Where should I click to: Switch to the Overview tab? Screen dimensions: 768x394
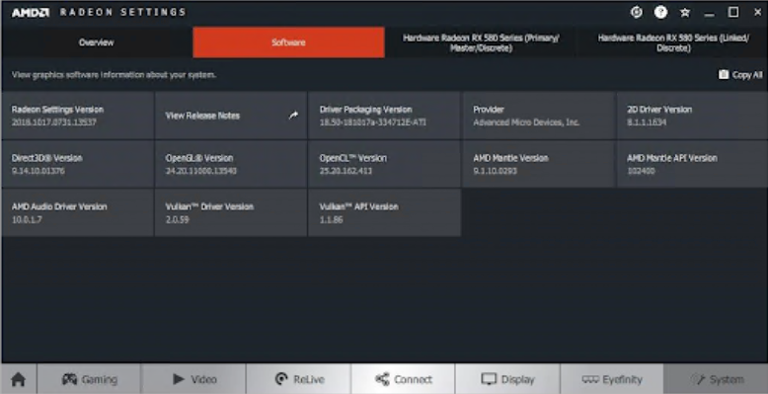tap(97, 42)
